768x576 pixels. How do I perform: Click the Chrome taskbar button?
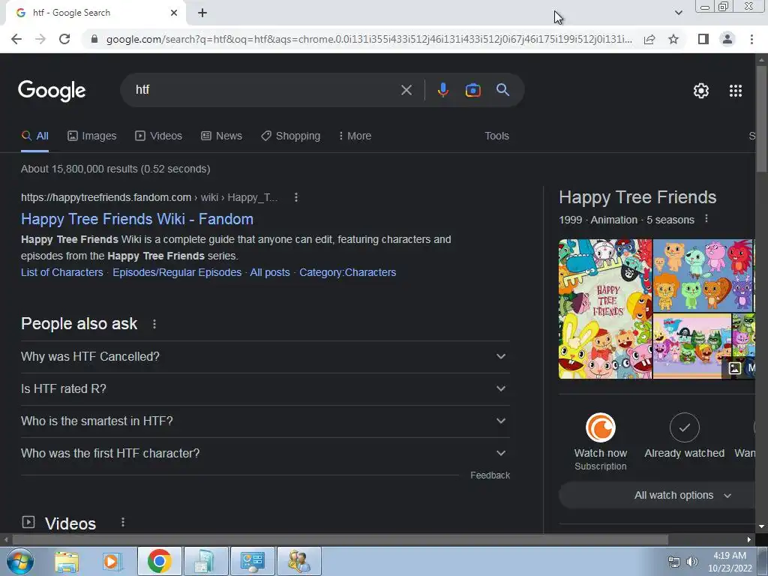[x=159, y=561]
